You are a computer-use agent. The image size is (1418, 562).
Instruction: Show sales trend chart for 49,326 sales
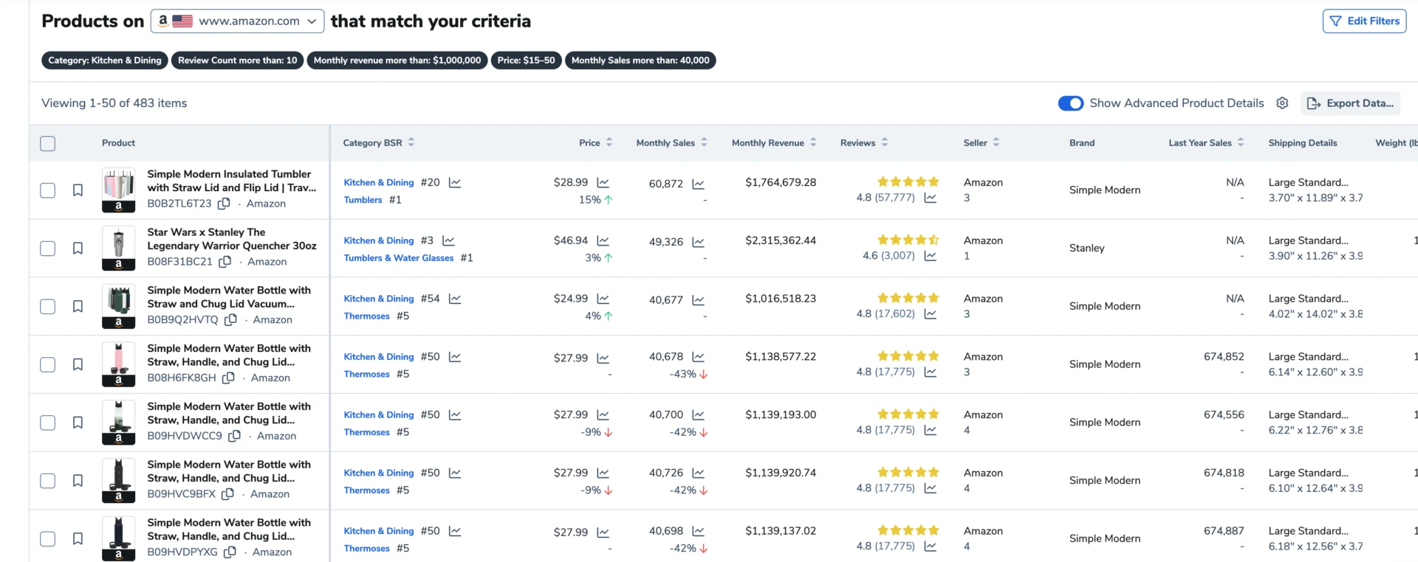click(698, 243)
